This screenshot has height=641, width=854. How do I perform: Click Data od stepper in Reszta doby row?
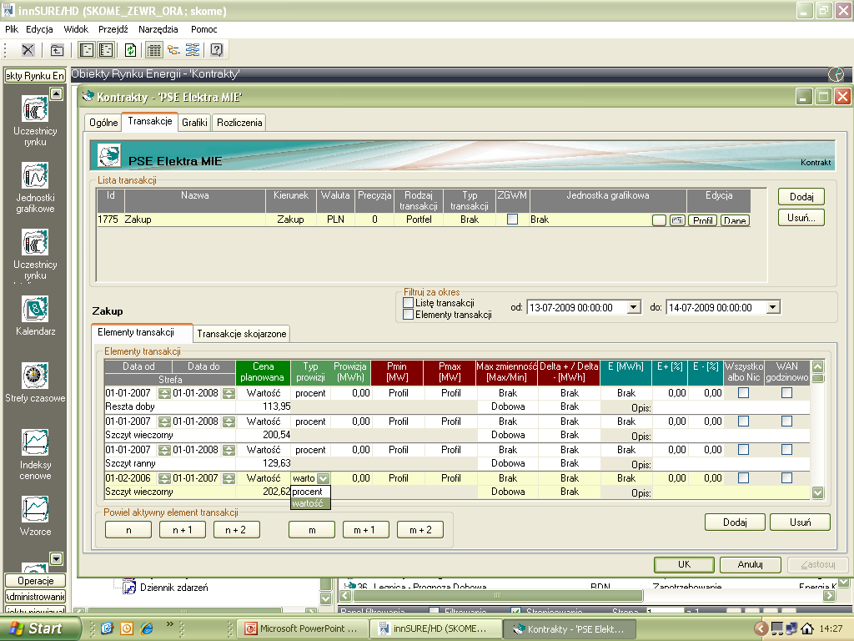click(x=164, y=393)
